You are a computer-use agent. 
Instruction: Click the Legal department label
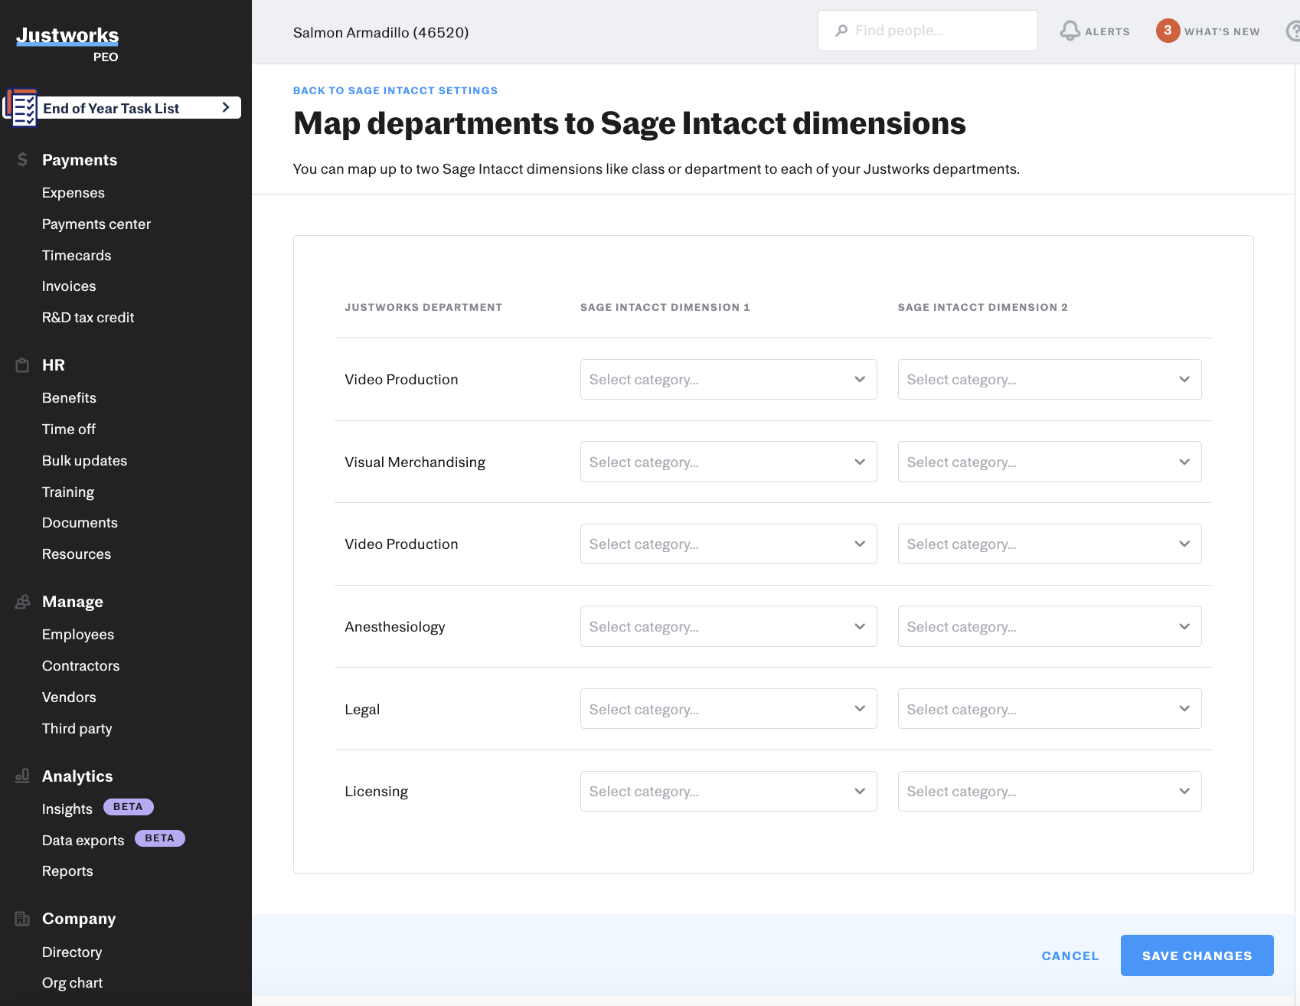(x=362, y=710)
